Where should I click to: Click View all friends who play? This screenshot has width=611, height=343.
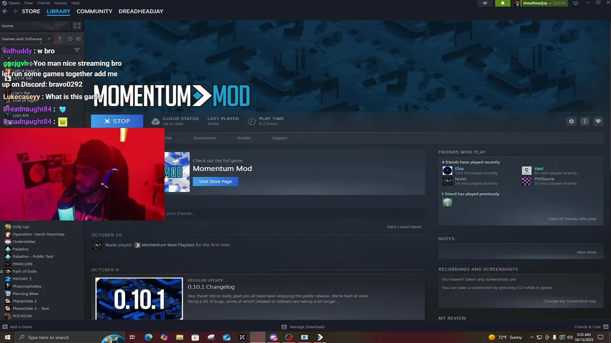tap(572, 219)
